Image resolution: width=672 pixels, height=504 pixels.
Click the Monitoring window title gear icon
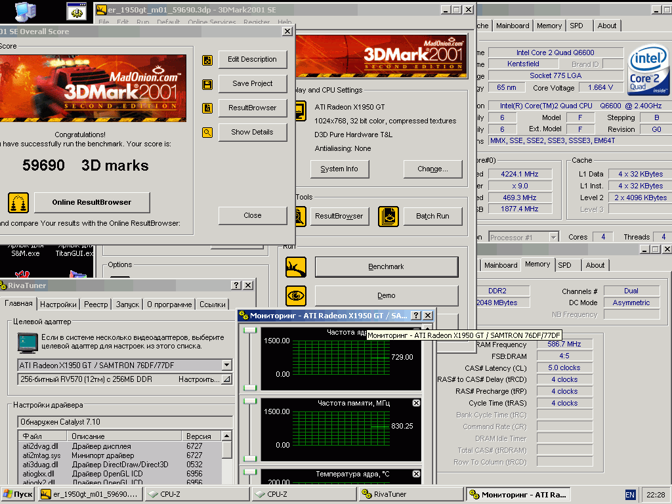pyautogui.click(x=243, y=316)
